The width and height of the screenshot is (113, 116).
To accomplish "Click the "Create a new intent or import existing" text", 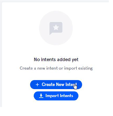I will (x=56, y=68).
